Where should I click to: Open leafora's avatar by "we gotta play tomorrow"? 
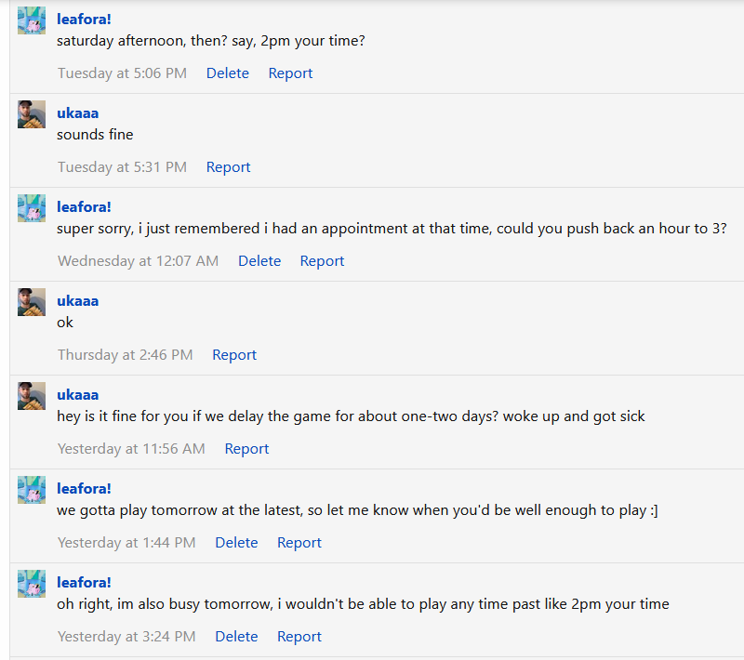pos(32,490)
